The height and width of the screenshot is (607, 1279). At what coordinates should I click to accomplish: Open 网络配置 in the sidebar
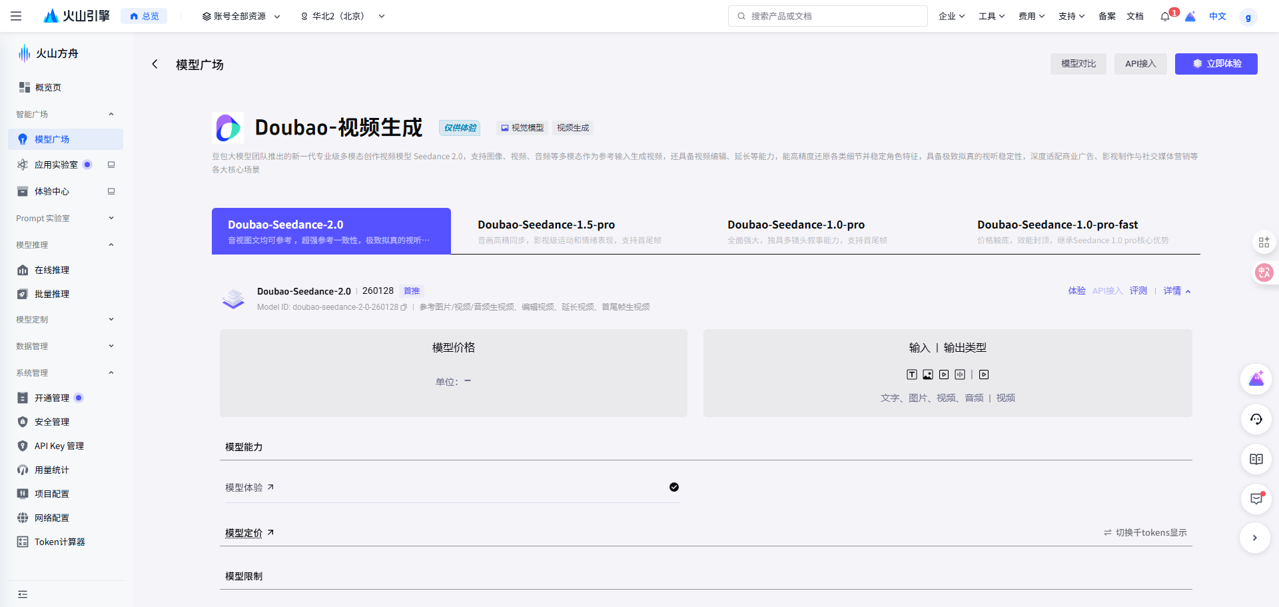65,518
